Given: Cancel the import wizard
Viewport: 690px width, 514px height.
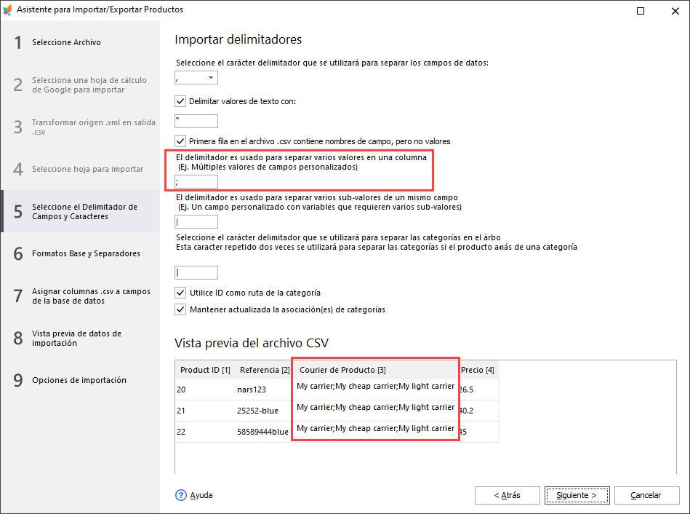Looking at the screenshot, I should 646,495.
